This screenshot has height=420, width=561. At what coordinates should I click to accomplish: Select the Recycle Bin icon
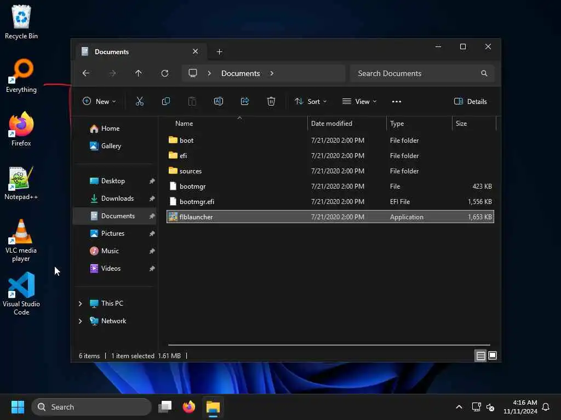21,22
